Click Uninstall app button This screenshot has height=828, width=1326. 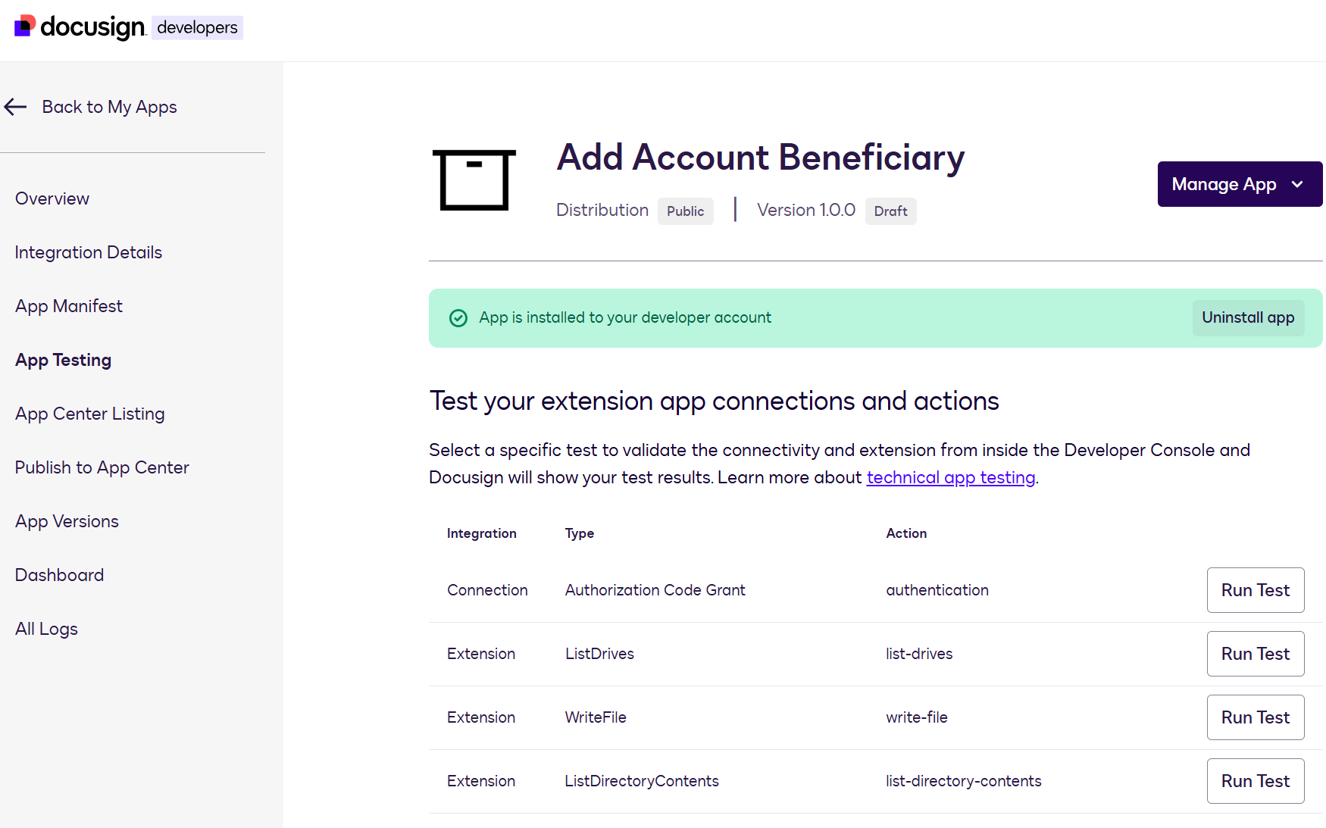pyautogui.click(x=1248, y=317)
